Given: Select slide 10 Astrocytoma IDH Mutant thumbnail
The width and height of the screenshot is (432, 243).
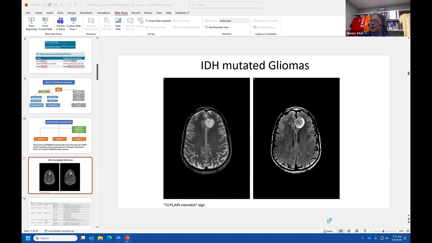Looking at the screenshot, I should pyautogui.click(x=60, y=135).
